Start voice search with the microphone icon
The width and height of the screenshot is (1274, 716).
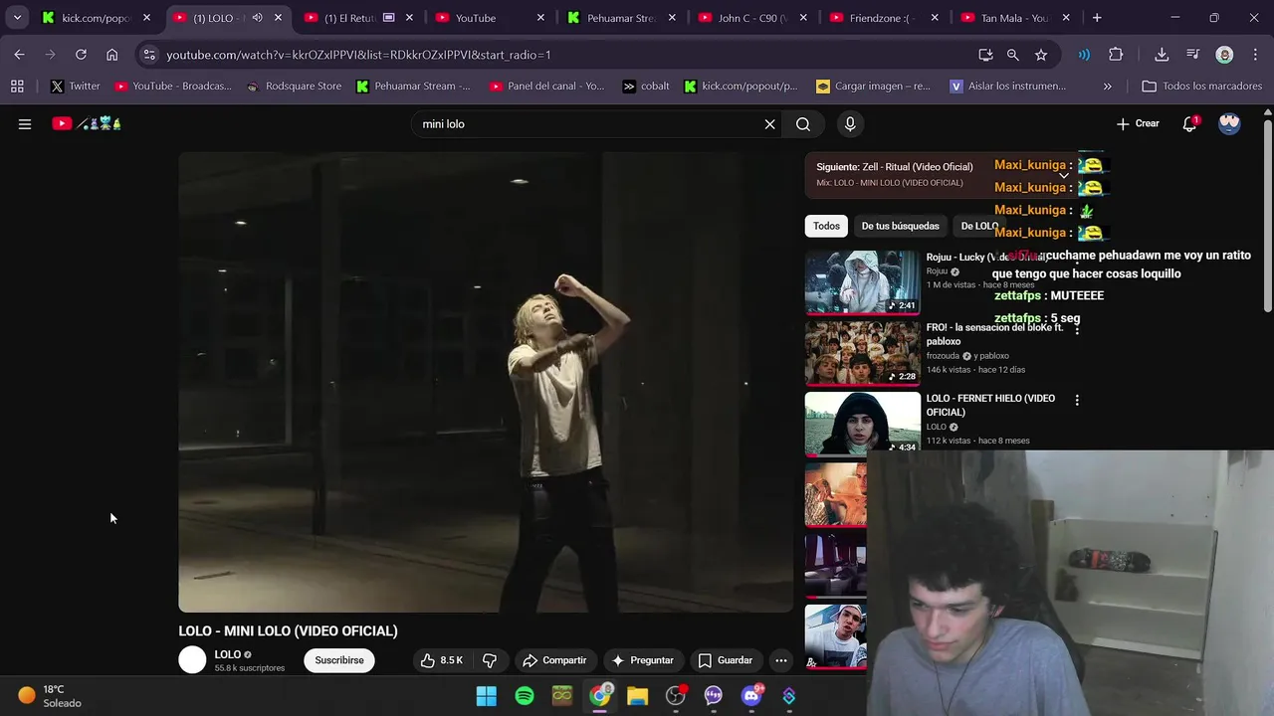click(850, 124)
